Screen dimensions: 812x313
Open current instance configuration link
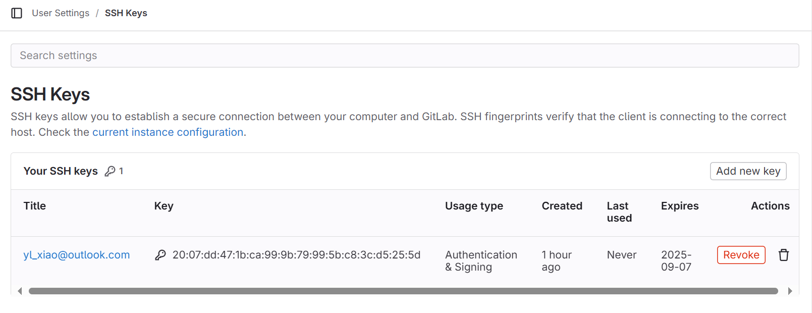point(168,132)
